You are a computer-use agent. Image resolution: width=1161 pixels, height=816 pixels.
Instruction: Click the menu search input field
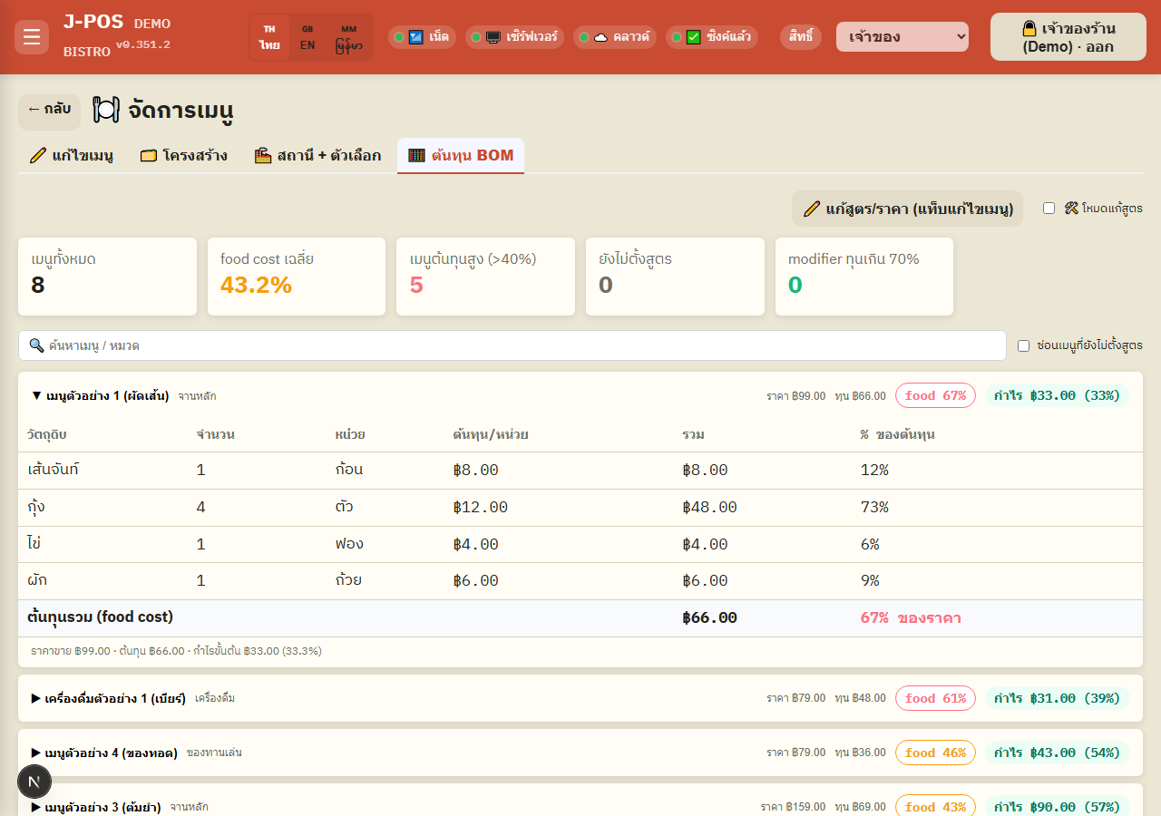(x=512, y=345)
